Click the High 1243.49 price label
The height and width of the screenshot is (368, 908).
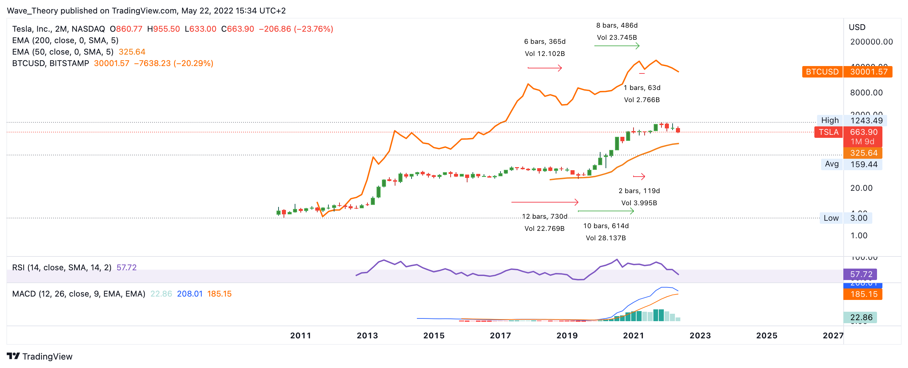coord(852,120)
